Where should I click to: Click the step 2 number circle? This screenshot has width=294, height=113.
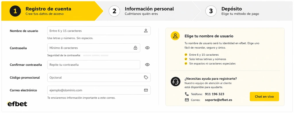pyautogui.click(x=114, y=11)
